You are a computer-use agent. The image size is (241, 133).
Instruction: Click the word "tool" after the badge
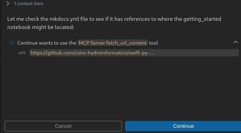click(154, 43)
